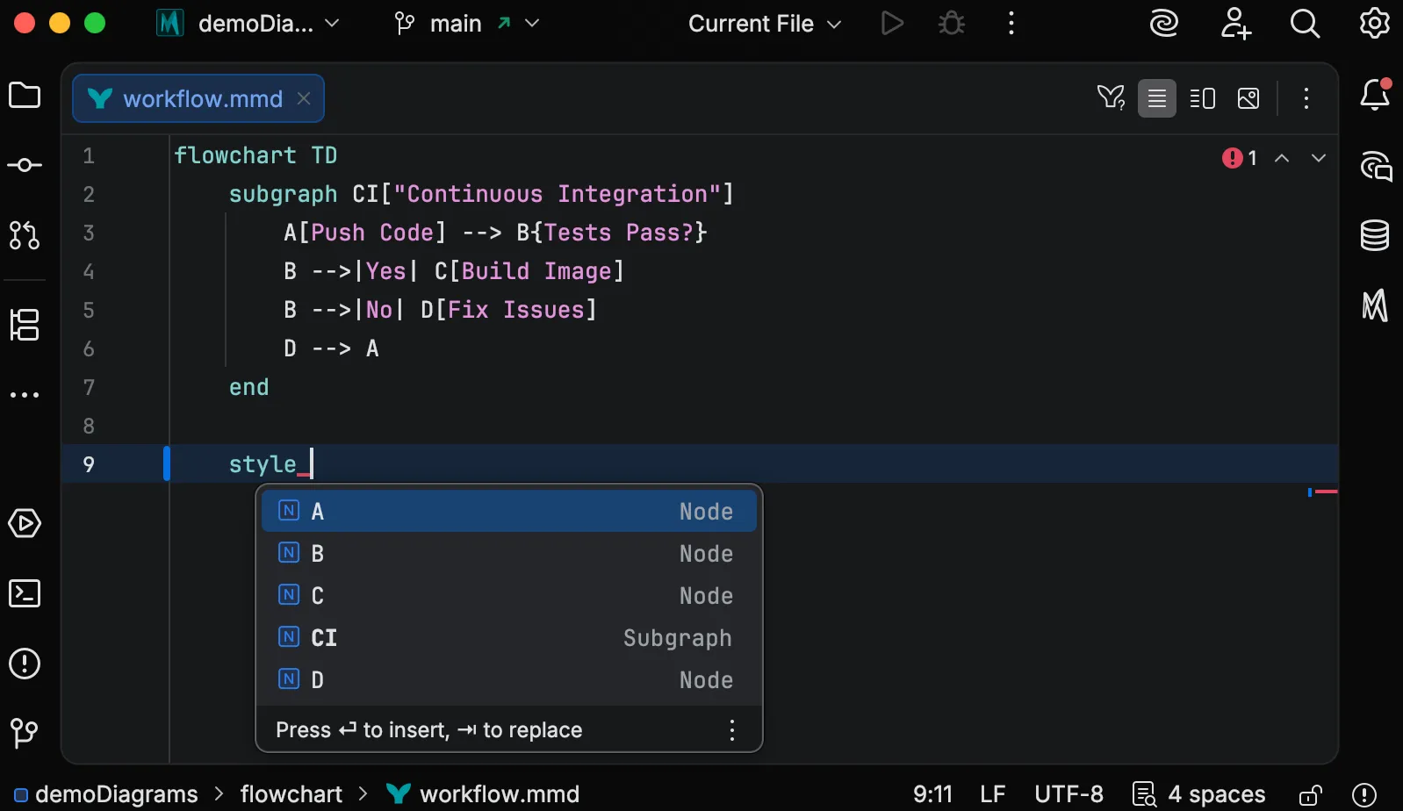The image size is (1403, 811).
Task: Switch to editor-only view mode
Action: tap(1157, 98)
